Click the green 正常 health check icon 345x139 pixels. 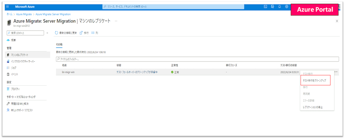[x=172, y=72]
